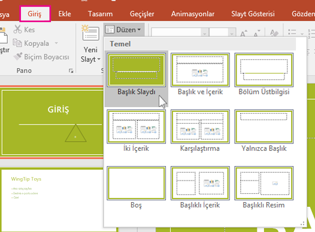Open the Pano dialog launcher
315x232 pixels.
click(71, 71)
